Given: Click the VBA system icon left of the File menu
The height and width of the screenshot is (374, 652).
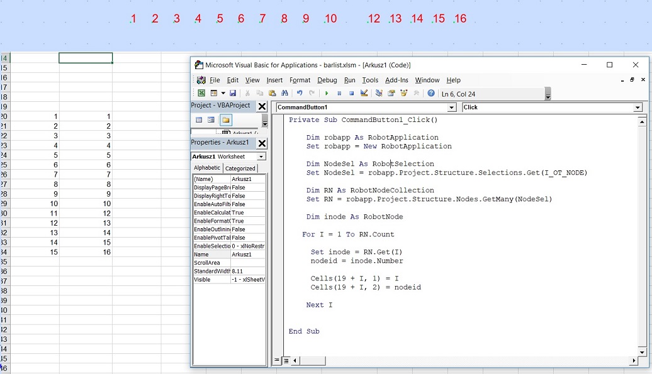Looking at the screenshot, I should point(201,80).
